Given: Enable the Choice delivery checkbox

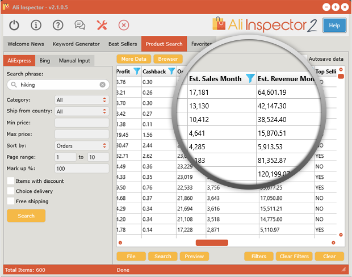Looking at the screenshot, I should click(x=11, y=191).
